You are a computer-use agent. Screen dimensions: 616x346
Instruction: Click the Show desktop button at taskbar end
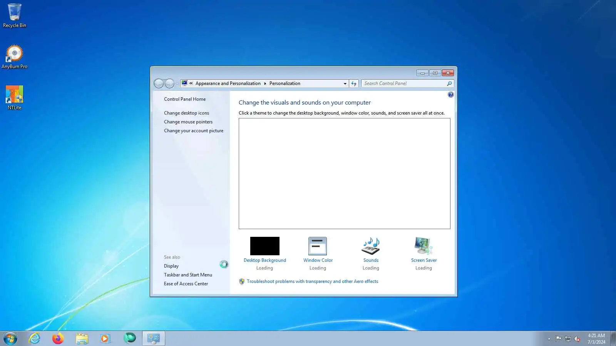[x=613, y=339]
